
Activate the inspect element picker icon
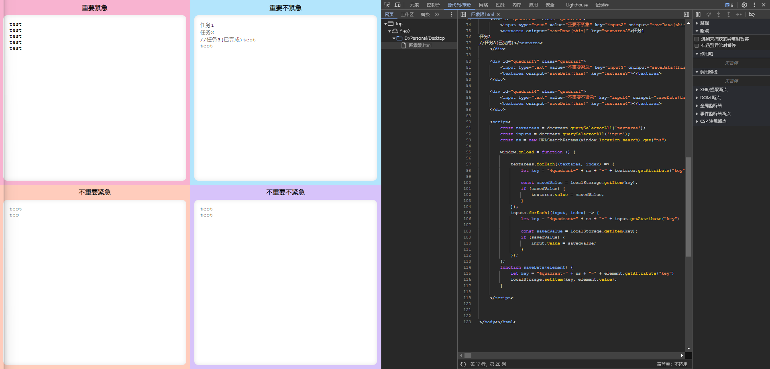[x=387, y=5]
